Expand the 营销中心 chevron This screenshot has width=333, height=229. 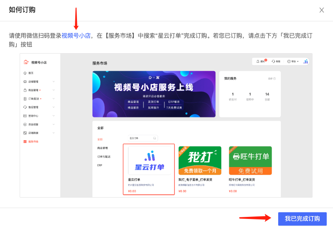54,116
